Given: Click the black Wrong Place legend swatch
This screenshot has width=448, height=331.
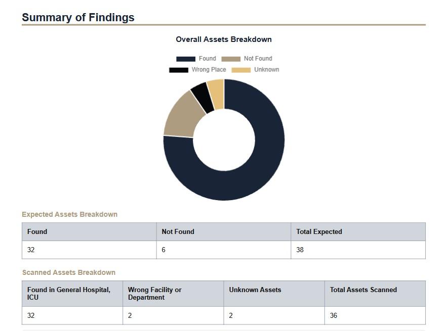Looking at the screenshot, I should coord(178,70).
